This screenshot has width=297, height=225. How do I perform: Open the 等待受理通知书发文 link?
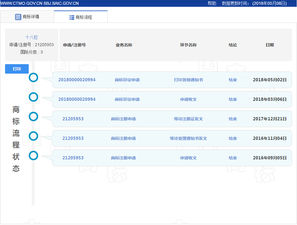(188, 138)
